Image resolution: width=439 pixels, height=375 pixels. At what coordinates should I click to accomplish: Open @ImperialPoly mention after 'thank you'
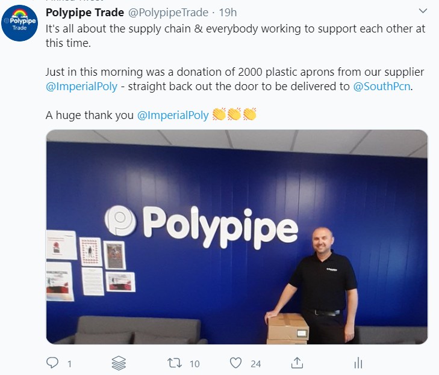(173, 115)
